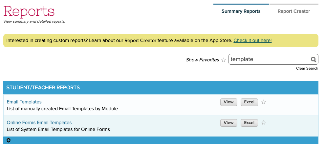Image resolution: width=325 pixels, height=150 pixels.
Task: Star the Online Forms Email Templates report
Action: pyautogui.click(x=264, y=123)
